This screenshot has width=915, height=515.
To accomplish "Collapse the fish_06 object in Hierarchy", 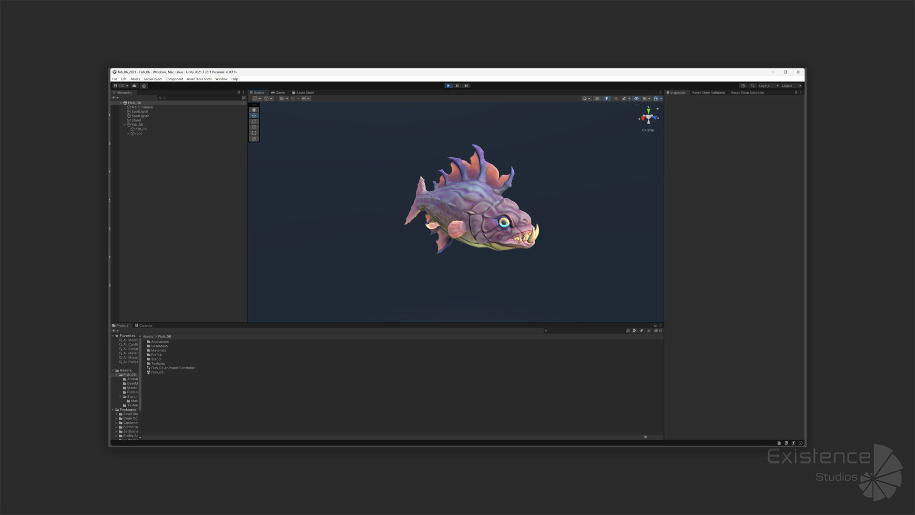I will pos(125,125).
